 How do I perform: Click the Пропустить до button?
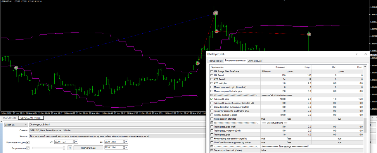point(88,148)
